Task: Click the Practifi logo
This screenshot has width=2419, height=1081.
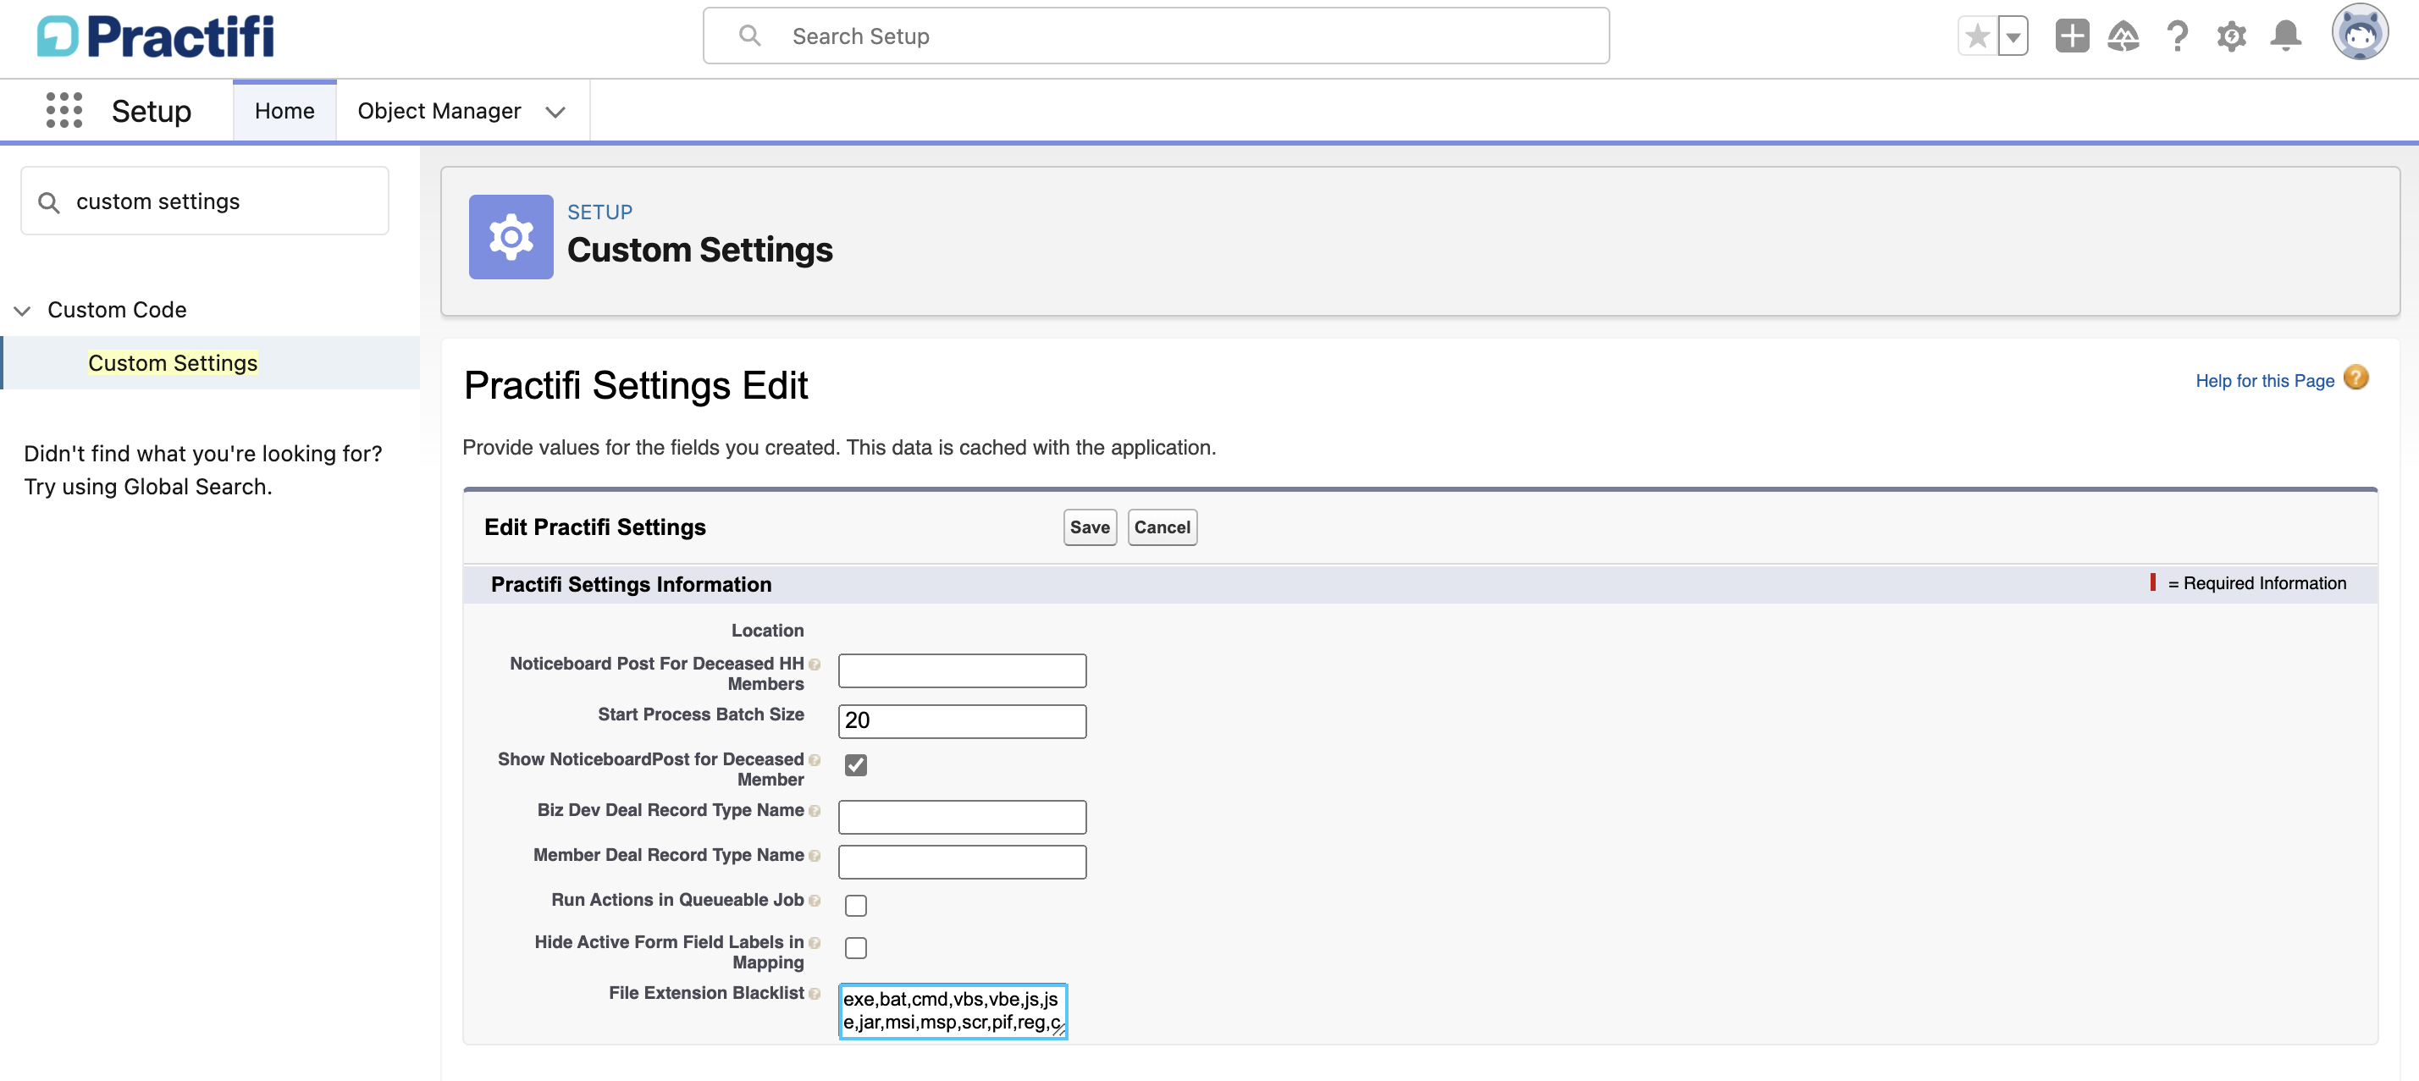Action: (x=156, y=36)
